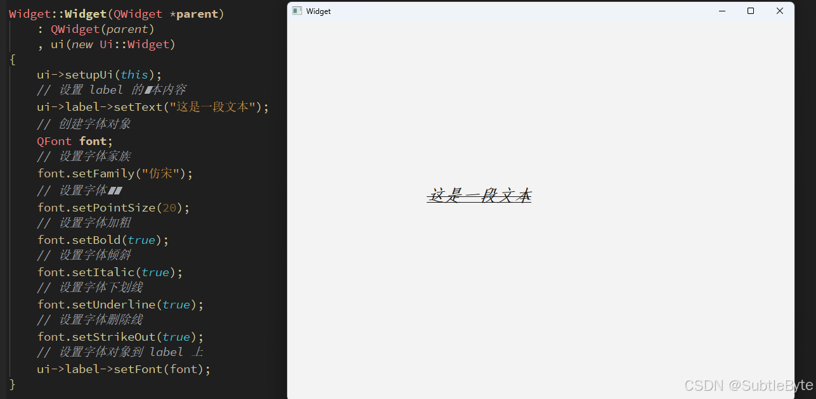Viewport: 816px width, 399px height.
Task: Click the font.setBold(true) line
Action: pos(103,240)
